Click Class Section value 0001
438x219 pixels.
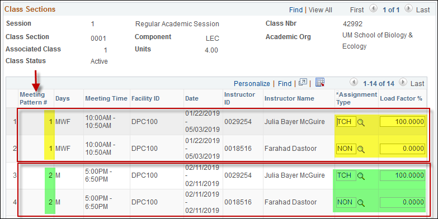[x=98, y=39]
